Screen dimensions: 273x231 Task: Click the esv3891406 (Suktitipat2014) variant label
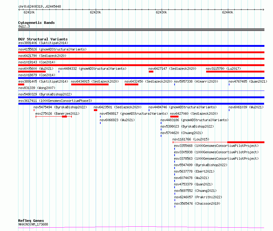[43, 43]
